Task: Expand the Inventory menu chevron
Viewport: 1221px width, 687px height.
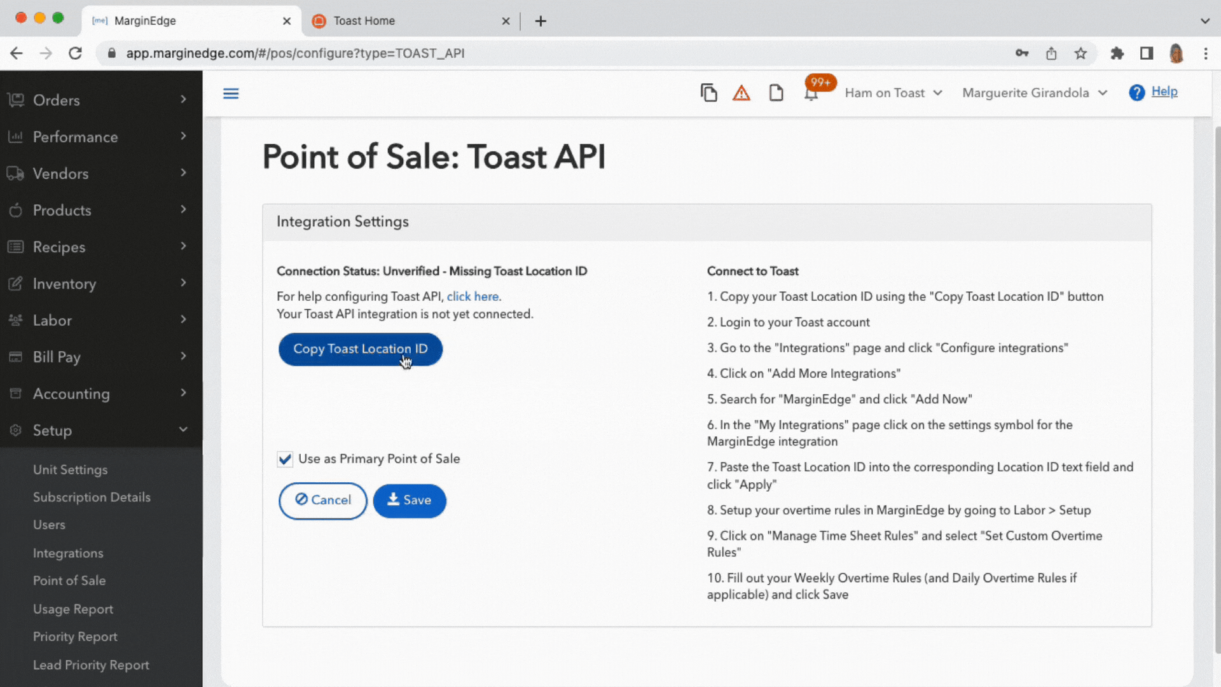Action: point(183,283)
